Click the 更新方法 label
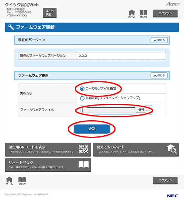 pyautogui.click(x=26, y=93)
